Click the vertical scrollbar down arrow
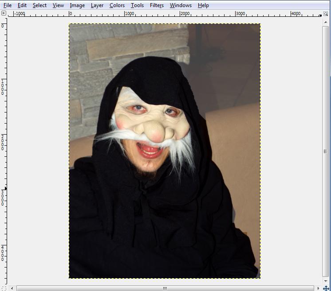Image resolution: width=331 pixels, height=291 pixels. pyautogui.click(x=326, y=281)
